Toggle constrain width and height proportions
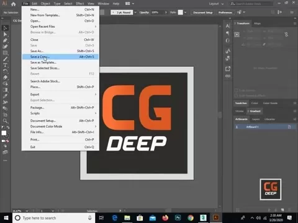 click(286, 35)
